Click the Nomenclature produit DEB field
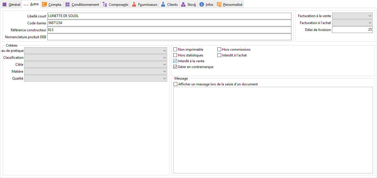 pos(169,37)
